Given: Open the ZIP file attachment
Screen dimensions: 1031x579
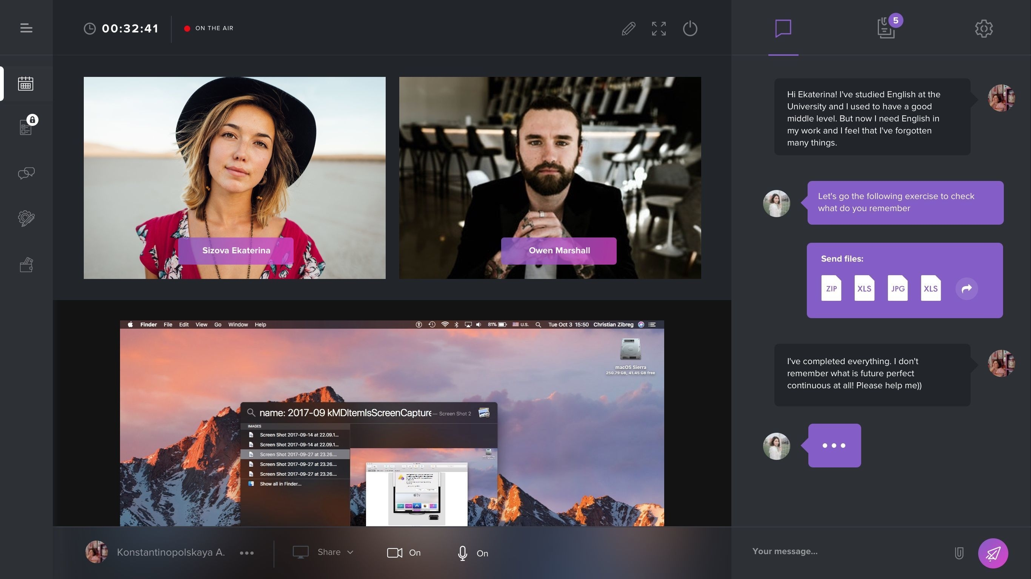Looking at the screenshot, I should coord(831,288).
